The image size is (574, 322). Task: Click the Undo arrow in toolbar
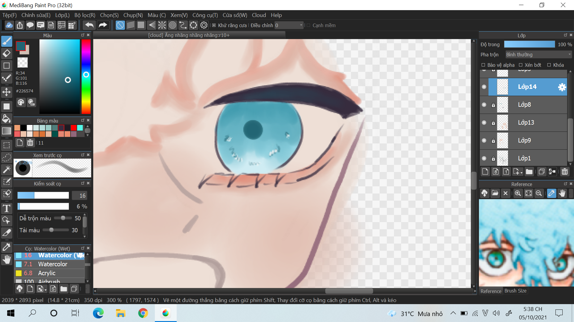pyautogui.click(x=89, y=25)
